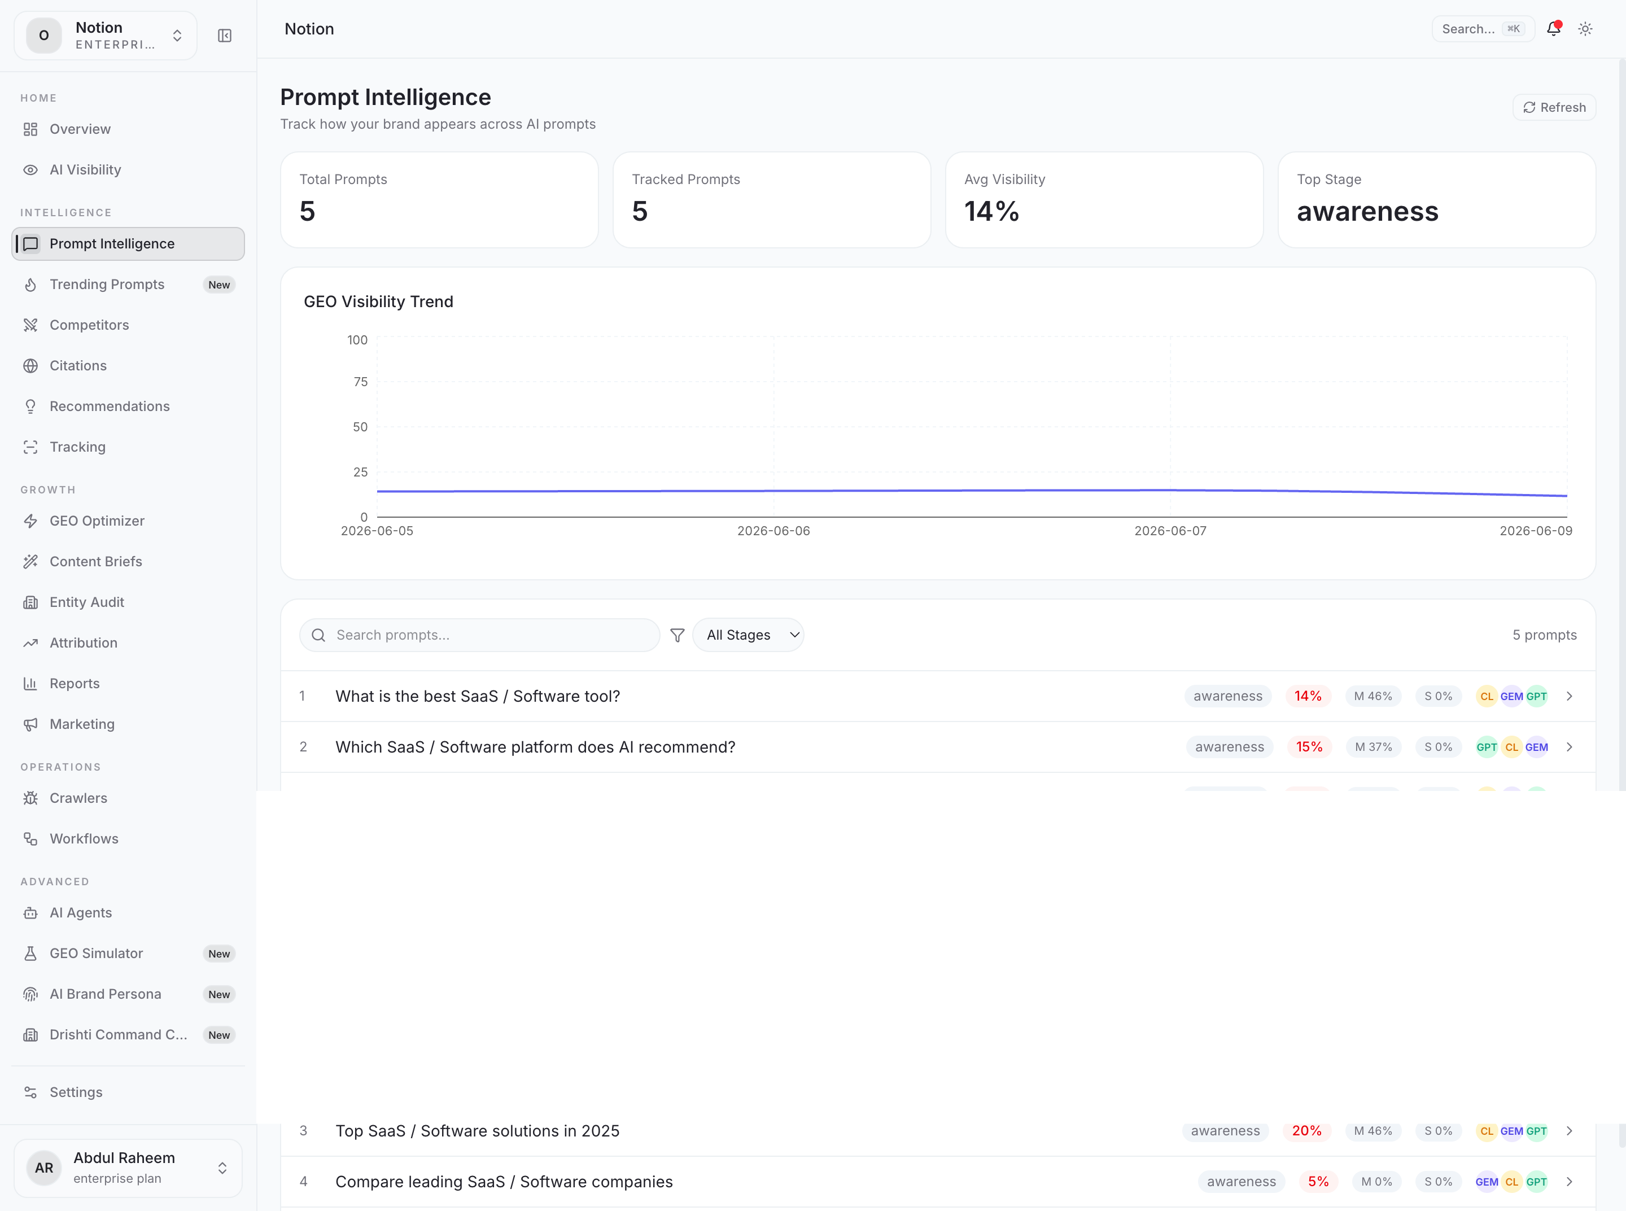1626x1211 pixels.
Task: Click the Marketing megaphone icon
Action: (x=30, y=724)
